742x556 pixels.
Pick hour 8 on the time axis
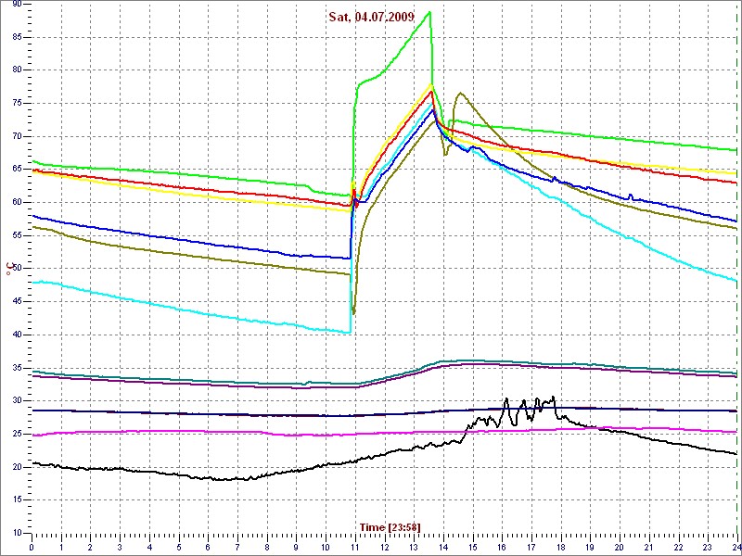pos(267,548)
